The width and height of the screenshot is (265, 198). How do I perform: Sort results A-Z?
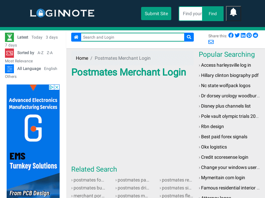point(40,53)
